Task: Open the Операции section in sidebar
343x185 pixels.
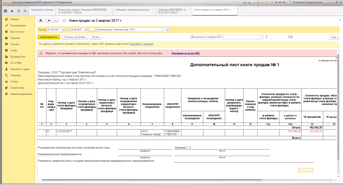Action: click(15, 75)
